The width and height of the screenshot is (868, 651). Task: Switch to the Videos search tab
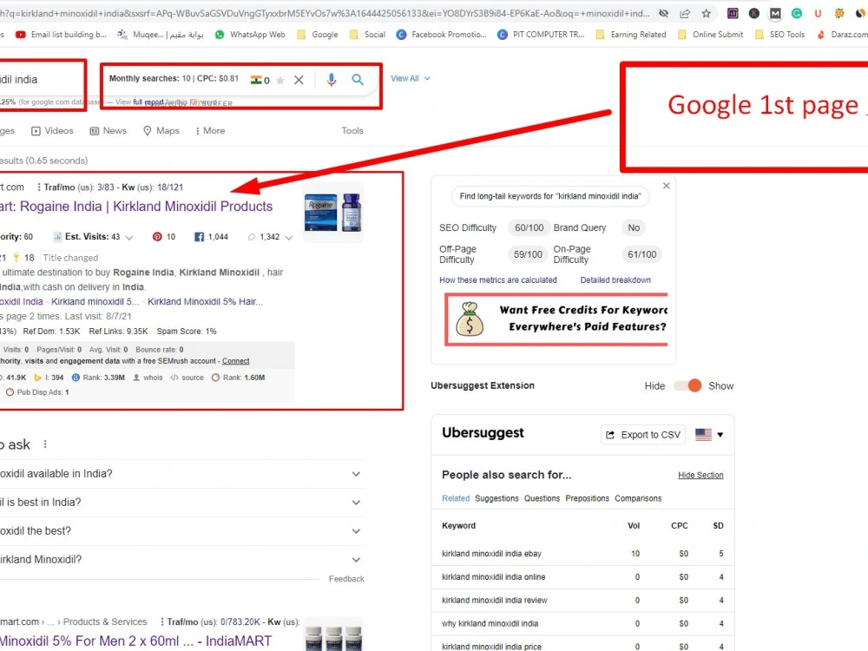point(52,131)
